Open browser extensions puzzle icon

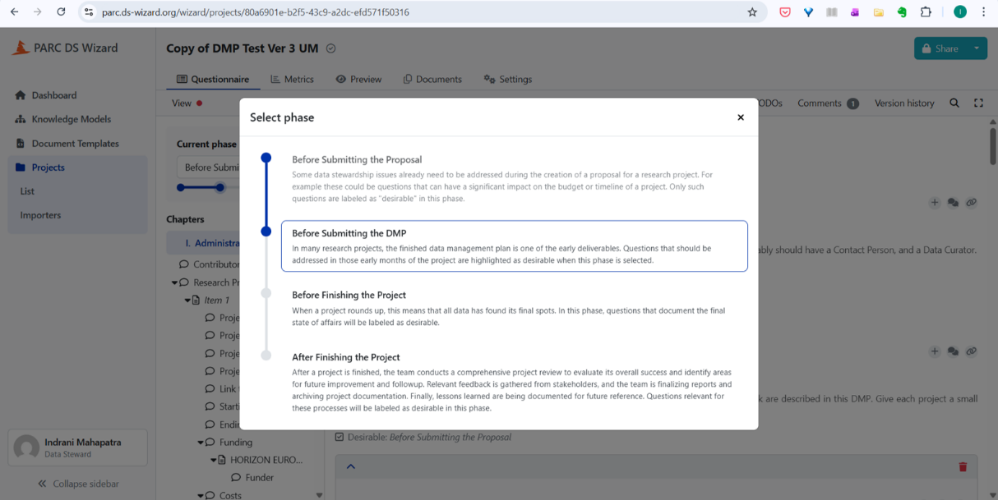click(x=926, y=12)
